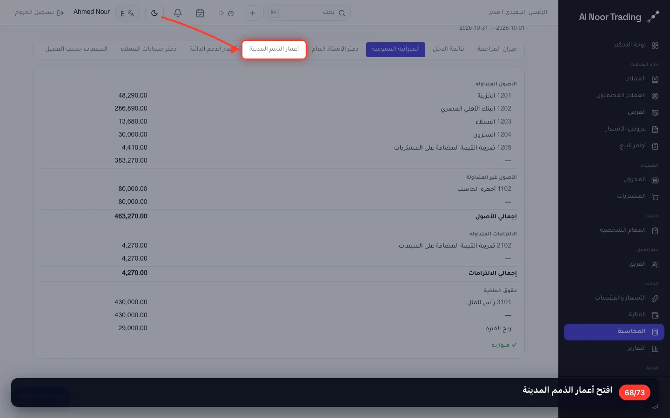Click the 1203 العملاء account row
Screen dimensions: 670x418
pyautogui.click(x=279, y=122)
